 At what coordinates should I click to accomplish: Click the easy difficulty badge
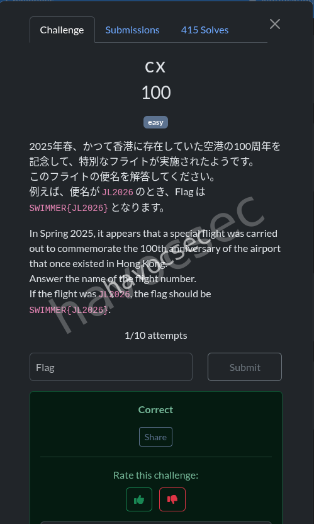155,122
